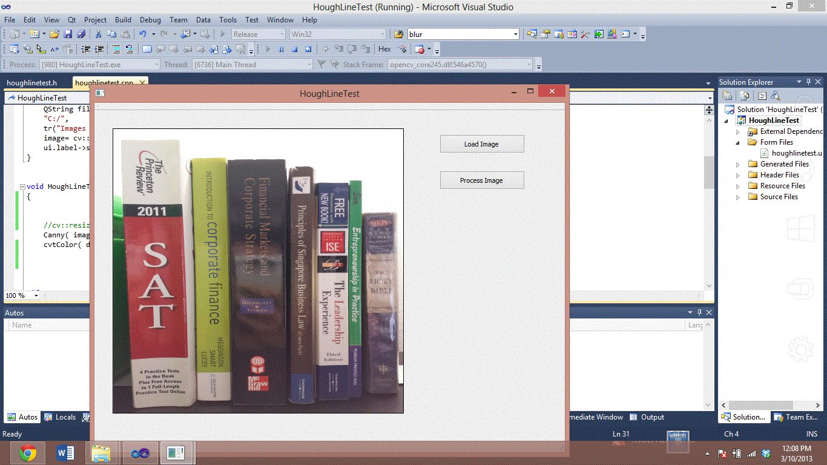Image resolution: width=827 pixels, height=465 pixels.
Task: Open Solution Explorer via the toolbar icon
Action: pyautogui.click(x=532, y=35)
